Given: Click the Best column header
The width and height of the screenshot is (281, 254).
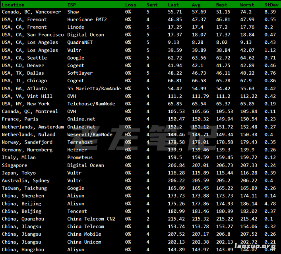Looking at the screenshot, I should point(221,5).
